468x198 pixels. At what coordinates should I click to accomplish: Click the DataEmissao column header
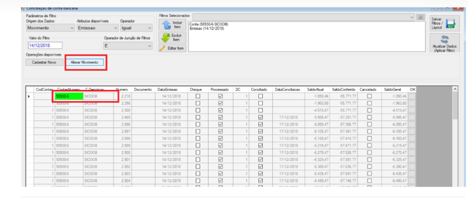(169, 89)
